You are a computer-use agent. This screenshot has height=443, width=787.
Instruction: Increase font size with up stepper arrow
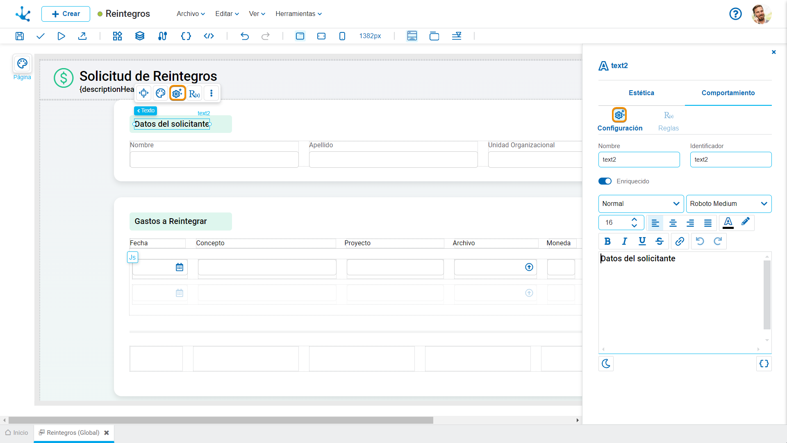point(635,219)
